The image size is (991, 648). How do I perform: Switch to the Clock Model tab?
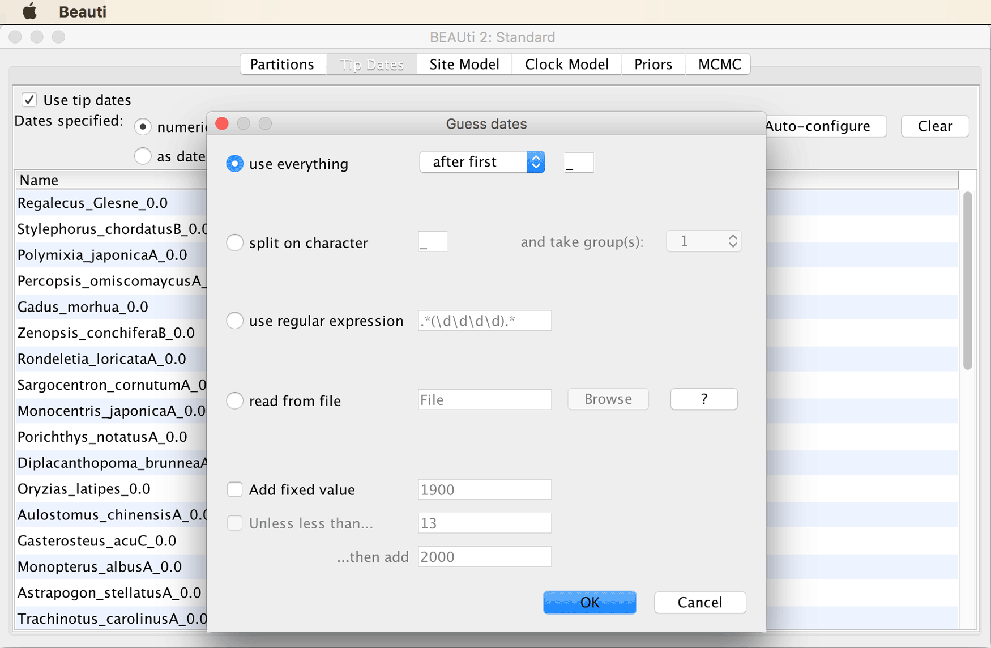[566, 64]
